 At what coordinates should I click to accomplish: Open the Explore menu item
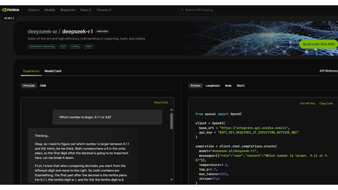click(34, 10)
